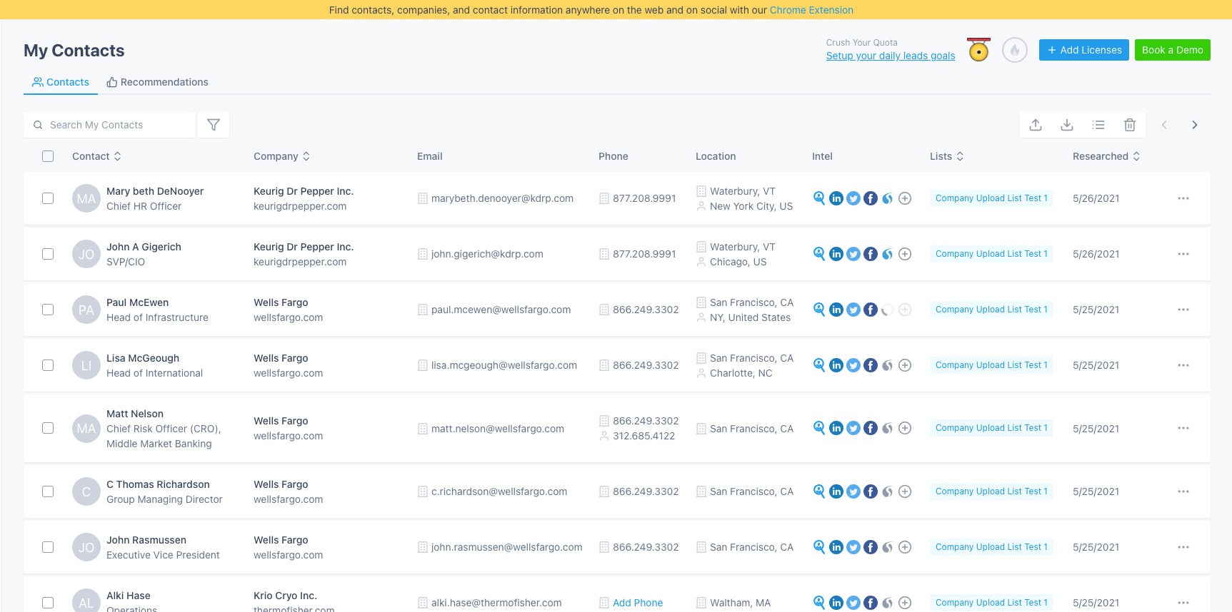Image resolution: width=1232 pixels, height=612 pixels.
Task: Select the Contacts tab
Action: [x=61, y=82]
